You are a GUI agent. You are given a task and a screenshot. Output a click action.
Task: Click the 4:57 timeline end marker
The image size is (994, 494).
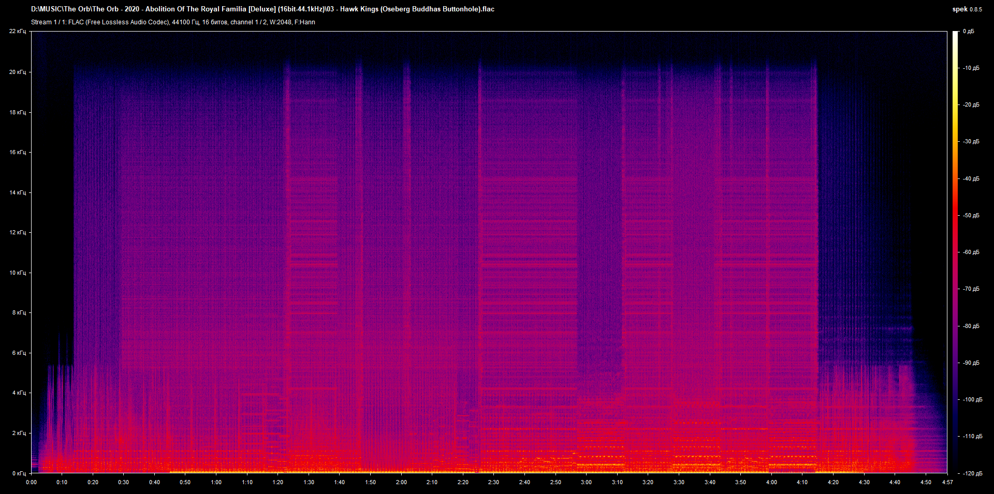[x=948, y=482]
